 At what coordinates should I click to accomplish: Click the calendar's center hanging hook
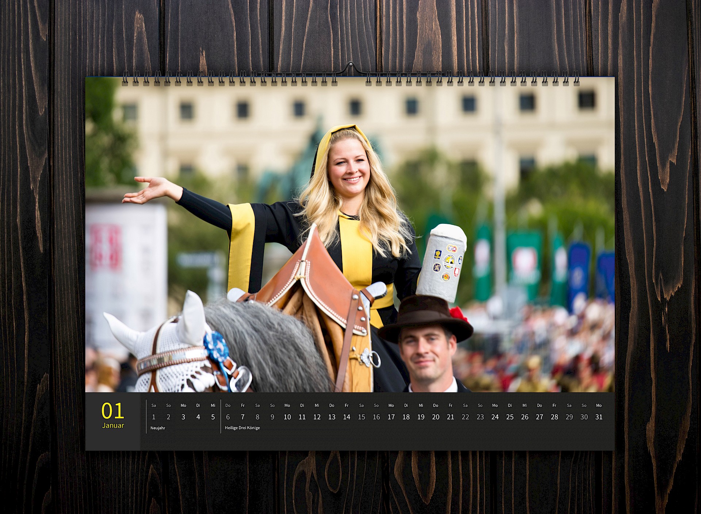pyautogui.click(x=350, y=68)
